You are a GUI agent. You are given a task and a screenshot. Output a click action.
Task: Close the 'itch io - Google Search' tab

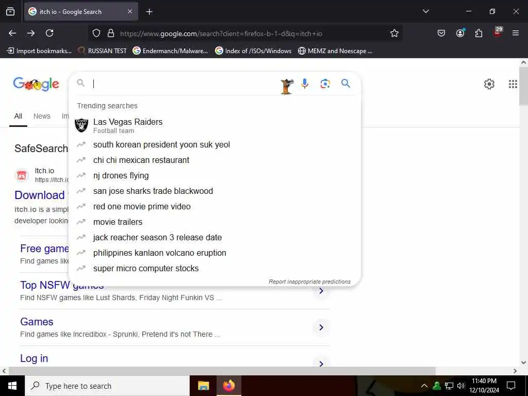[130, 12]
